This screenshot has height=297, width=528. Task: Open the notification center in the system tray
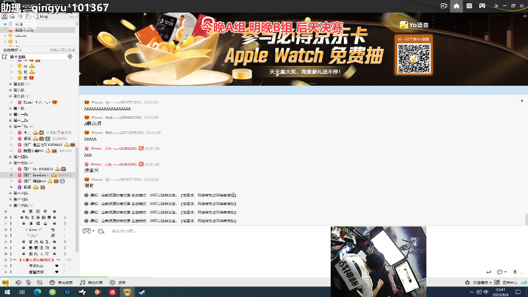click(518, 292)
